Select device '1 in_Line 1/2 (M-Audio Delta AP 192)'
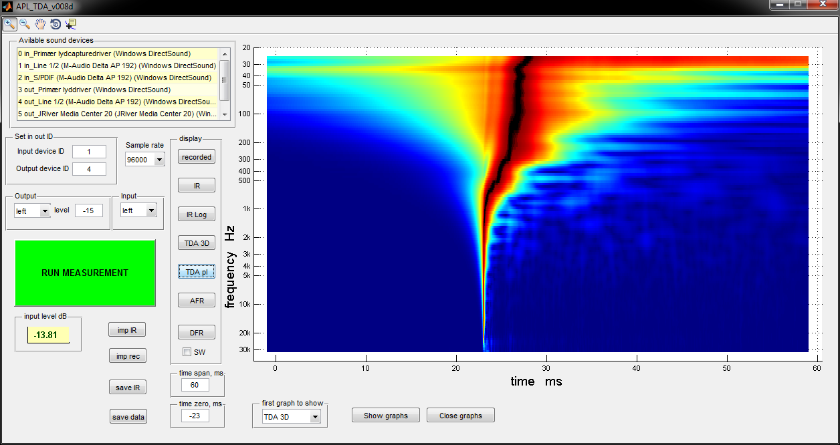This screenshot has width=840, height=445. 118,65
